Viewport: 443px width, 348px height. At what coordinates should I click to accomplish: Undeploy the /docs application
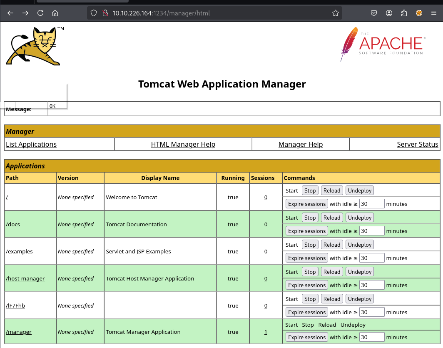click(x=360, y=218)
